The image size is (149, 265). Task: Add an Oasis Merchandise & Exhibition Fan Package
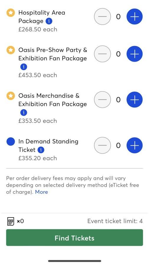tap(135, 100)
